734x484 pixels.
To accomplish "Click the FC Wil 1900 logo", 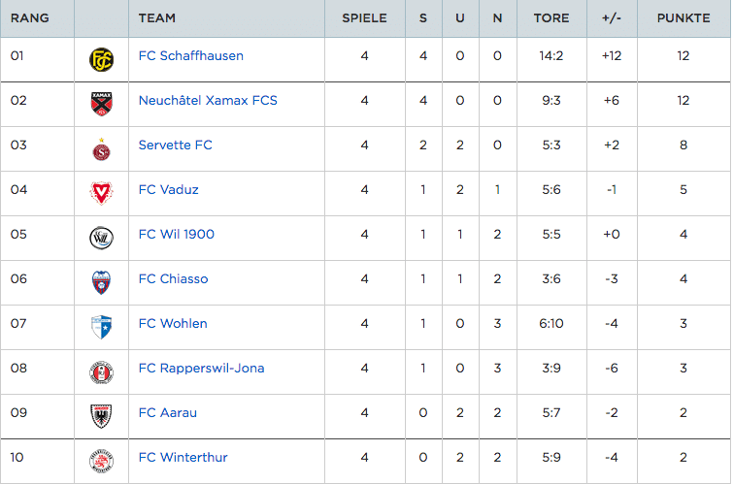I will pyautogui.click(x=101, y=238).
